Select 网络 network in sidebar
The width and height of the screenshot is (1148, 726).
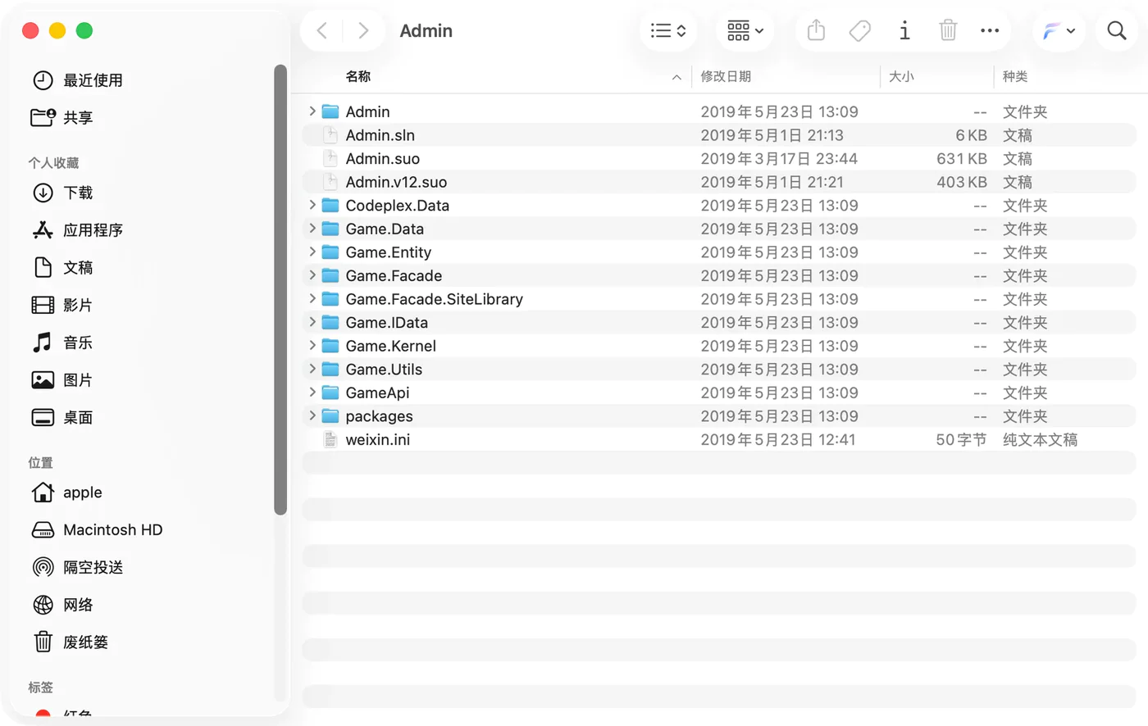click(x=61, y=605)
